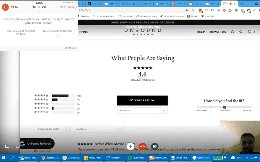Open a new browser tab
Viewport: 260px width, 162px height.
pos(242,4)
